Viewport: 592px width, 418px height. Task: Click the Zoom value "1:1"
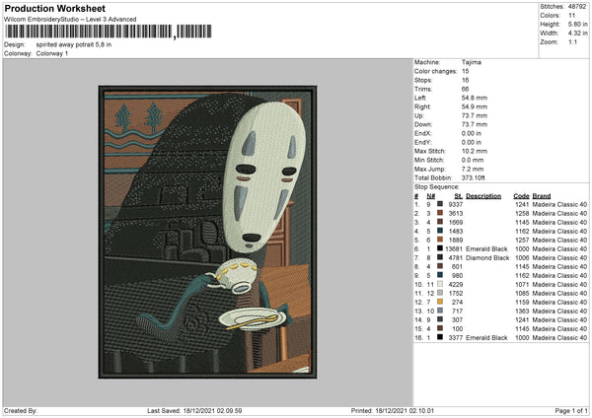pos(572,41)
